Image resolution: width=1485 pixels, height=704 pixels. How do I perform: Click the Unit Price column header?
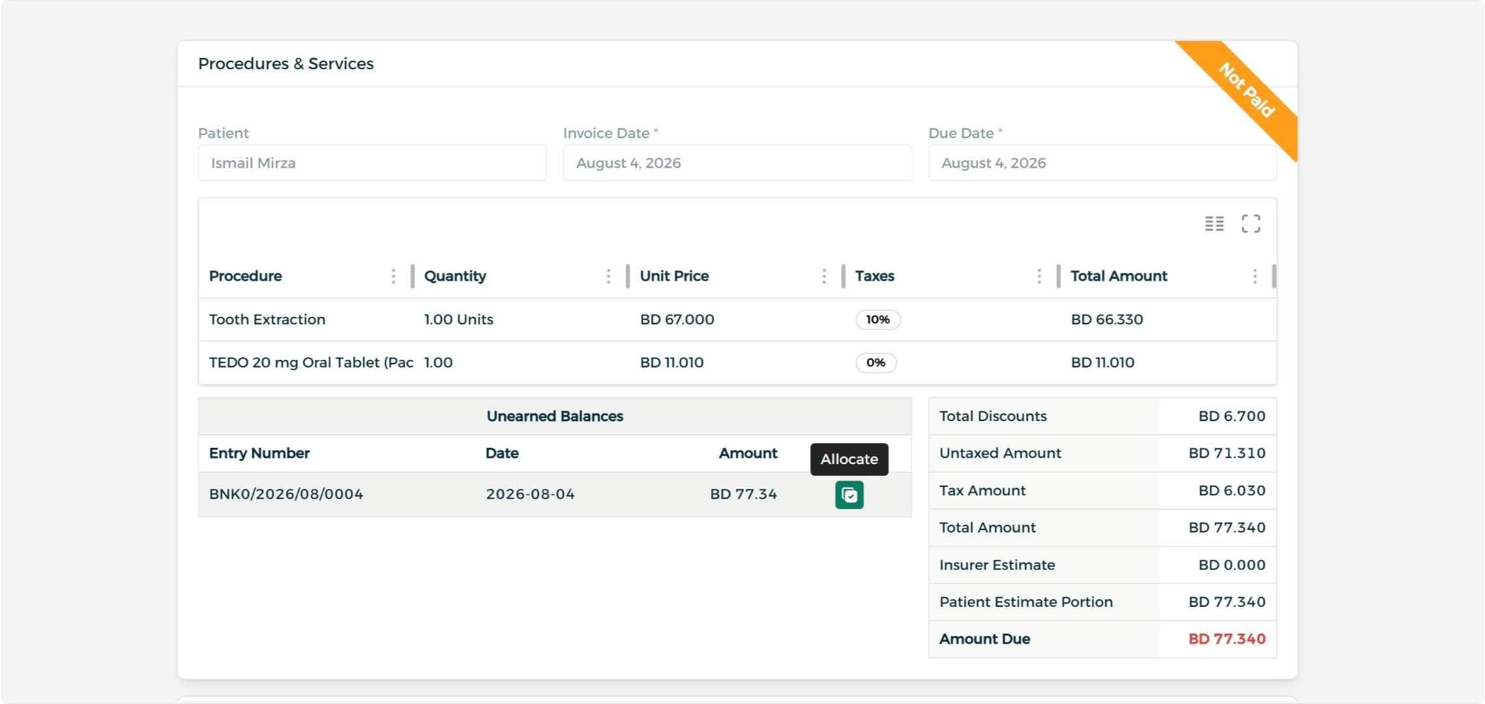pos(674,276)
